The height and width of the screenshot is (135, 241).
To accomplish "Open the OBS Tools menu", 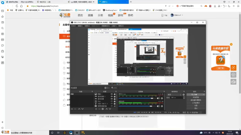I will coord(114,26).
